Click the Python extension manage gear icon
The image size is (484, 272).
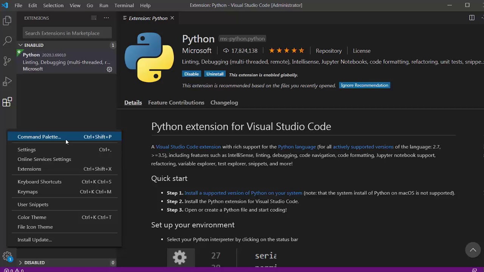click(109, 69)
